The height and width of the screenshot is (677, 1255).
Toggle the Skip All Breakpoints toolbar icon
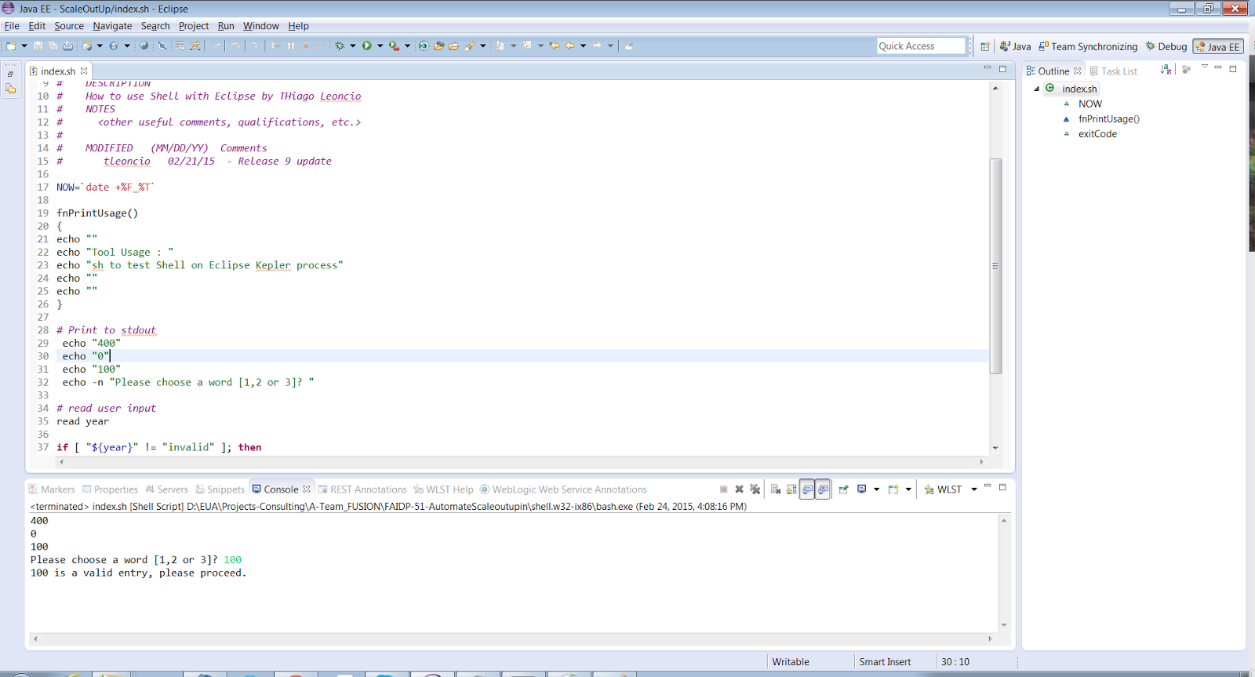tap(162, 45)
